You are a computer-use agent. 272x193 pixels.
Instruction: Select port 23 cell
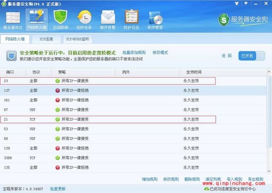(6, 81)
